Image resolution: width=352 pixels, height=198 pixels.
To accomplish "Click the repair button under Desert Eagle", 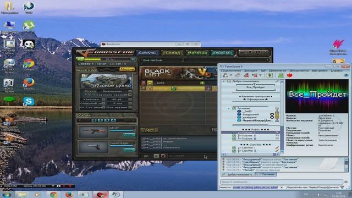I will click(129, 150).
